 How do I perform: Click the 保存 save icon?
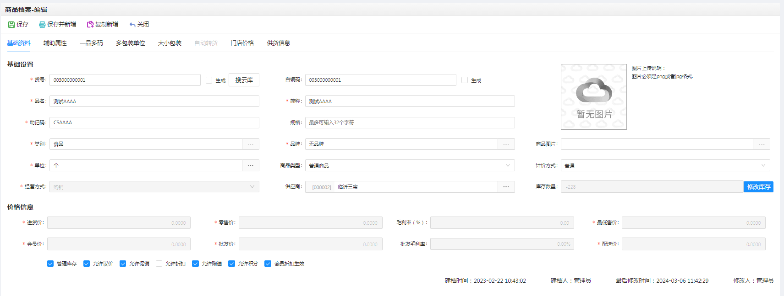pos(11,25)
